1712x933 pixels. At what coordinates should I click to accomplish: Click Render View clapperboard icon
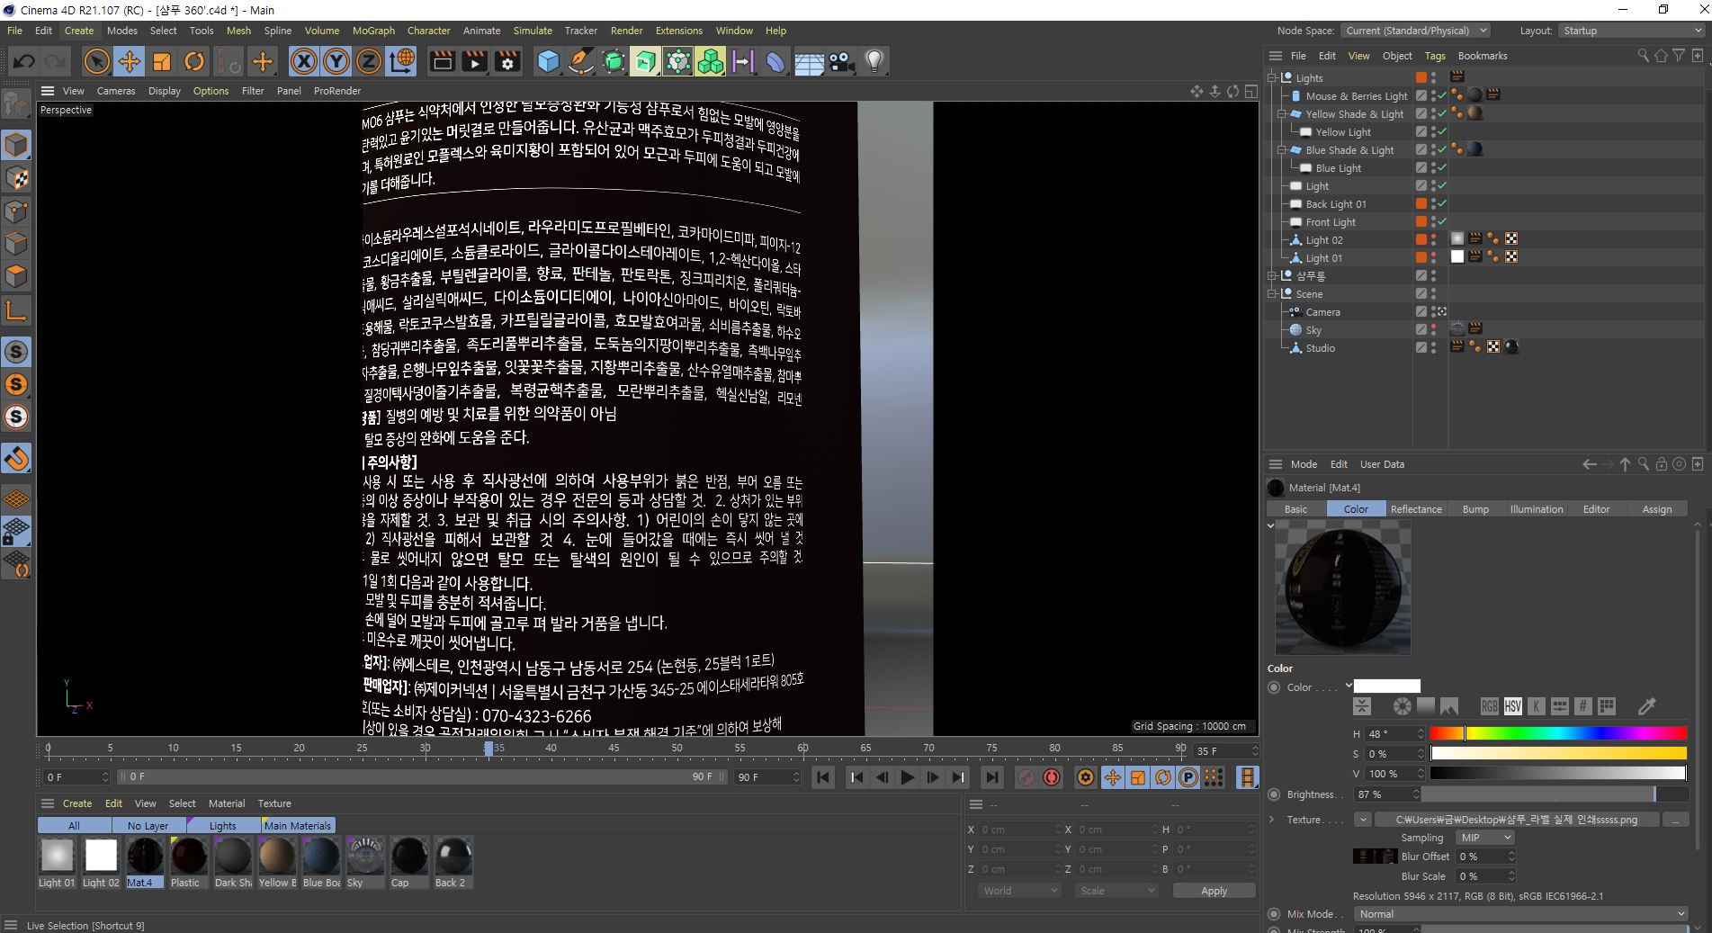pyautogui.click(x=442, y=61)
